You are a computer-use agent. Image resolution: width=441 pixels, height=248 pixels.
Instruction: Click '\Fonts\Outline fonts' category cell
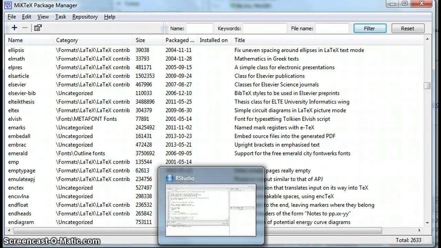point(81,153)
